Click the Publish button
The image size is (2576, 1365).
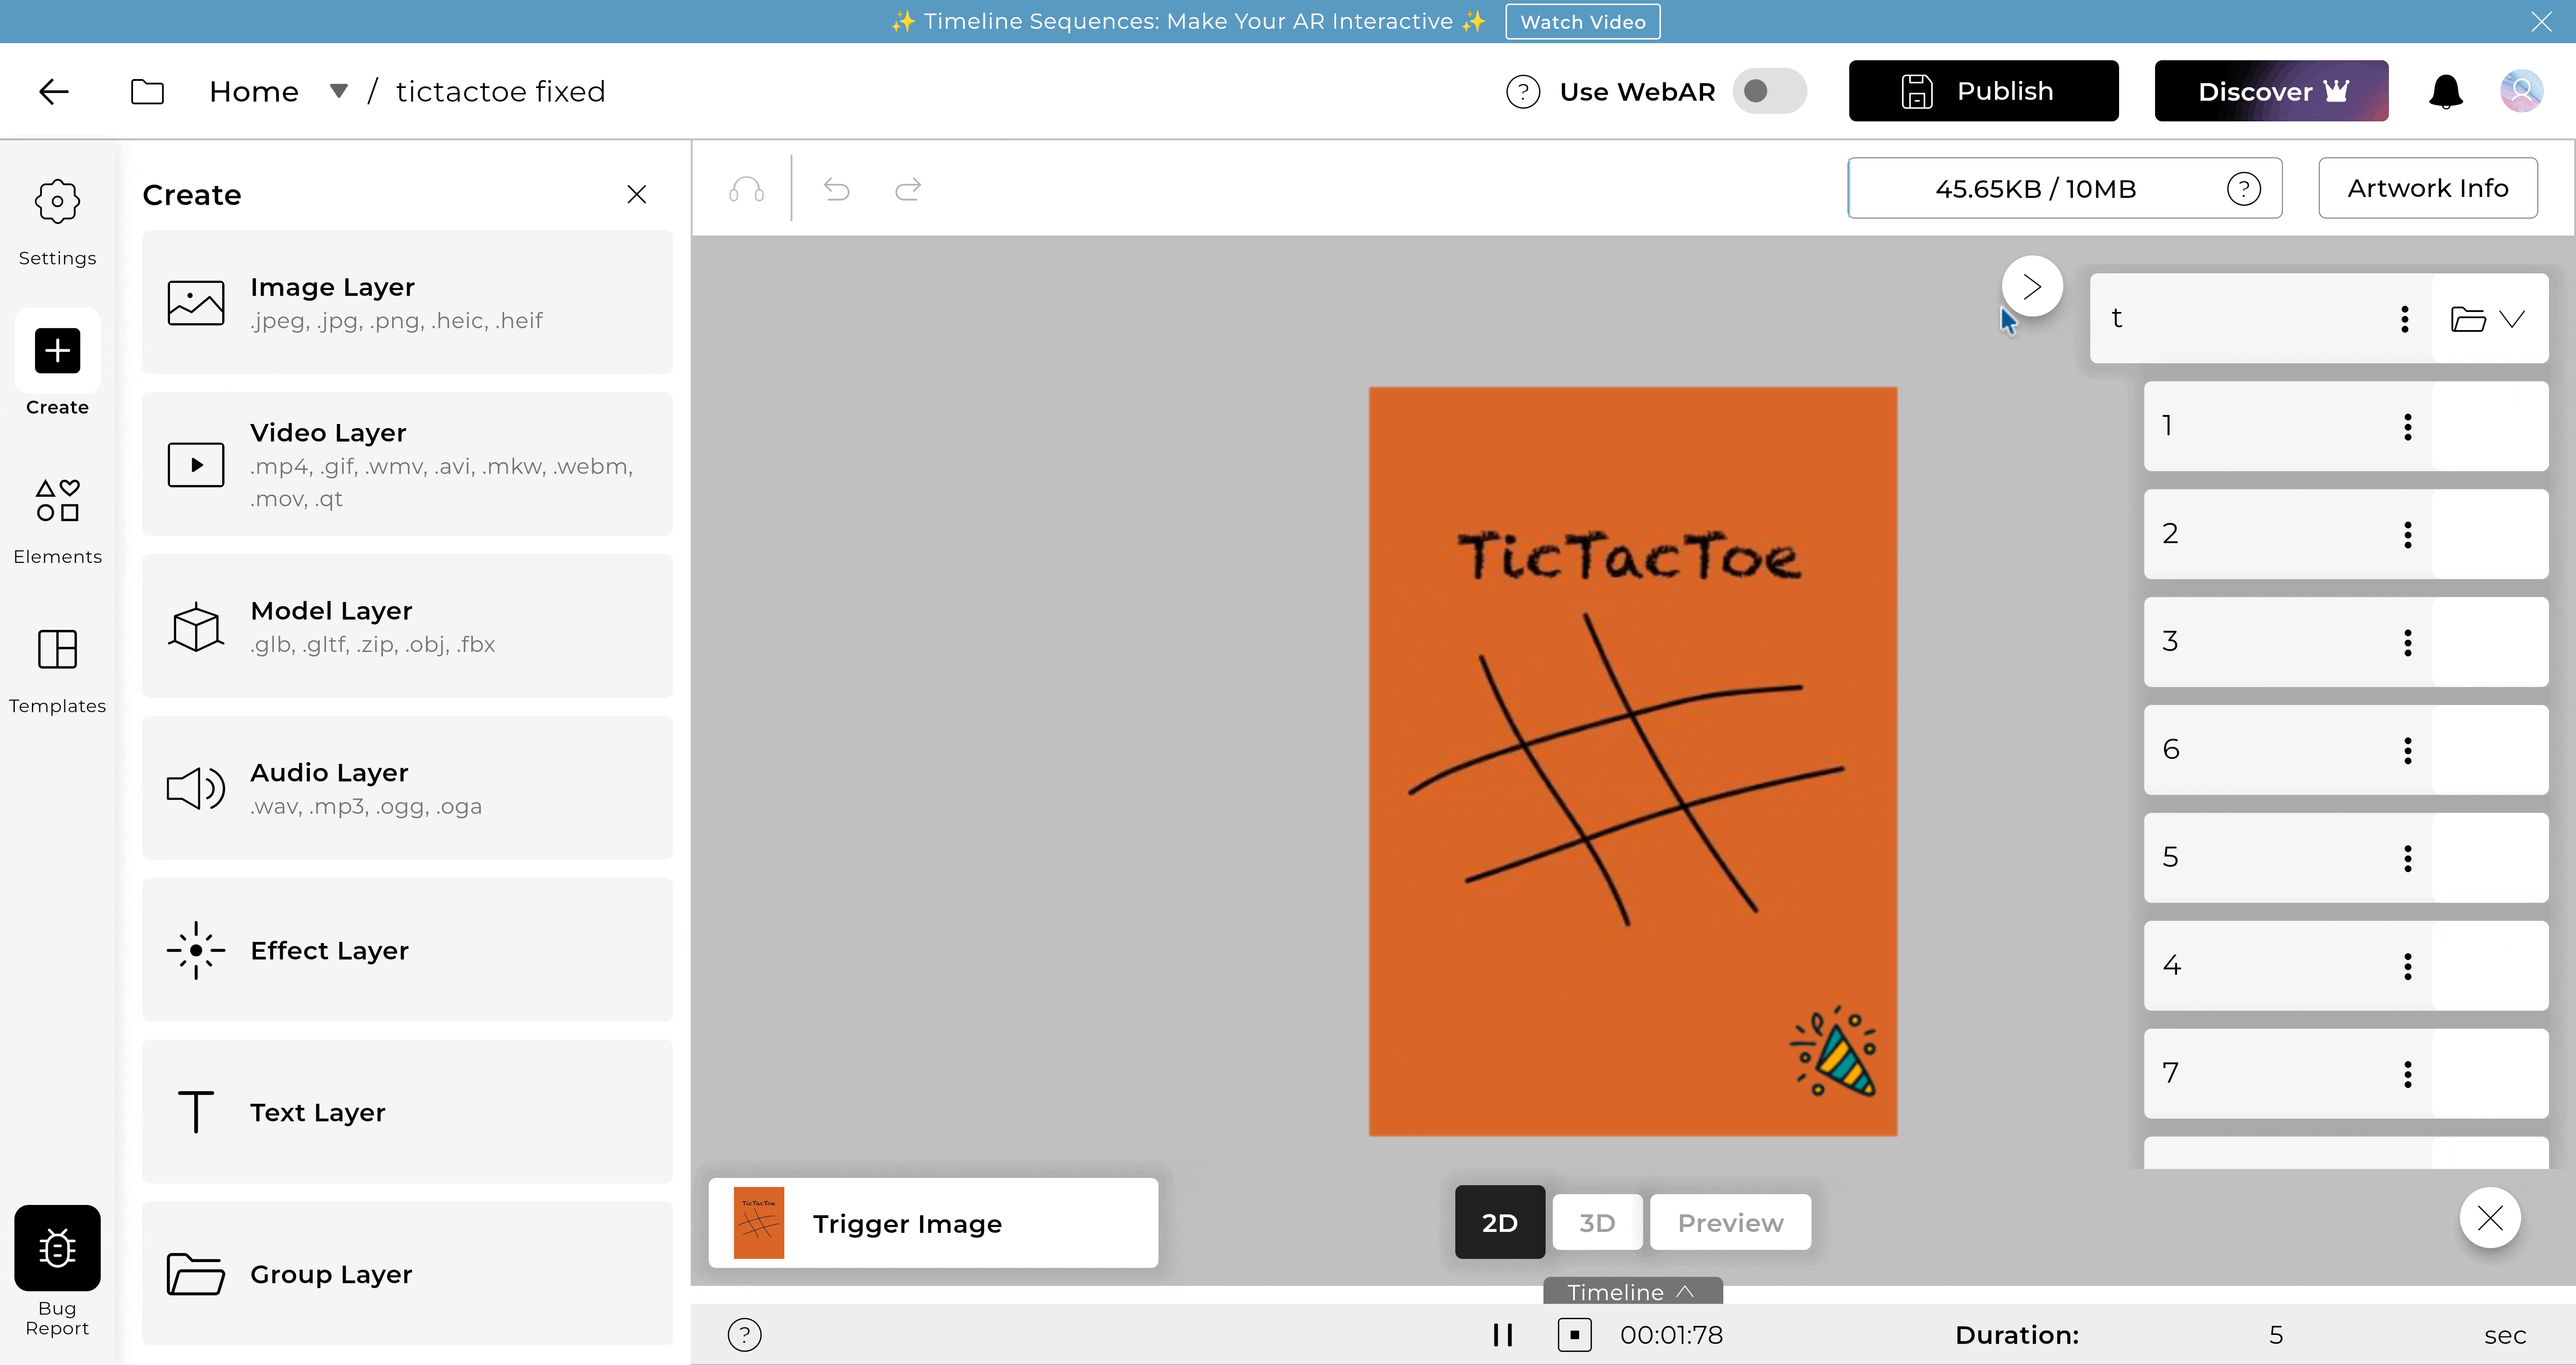(1983, 91)
